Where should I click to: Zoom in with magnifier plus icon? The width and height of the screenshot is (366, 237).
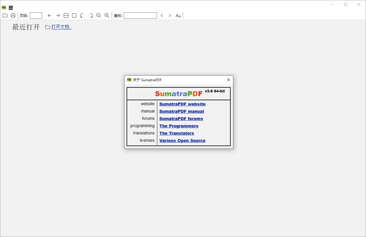(x=107, y=15)
